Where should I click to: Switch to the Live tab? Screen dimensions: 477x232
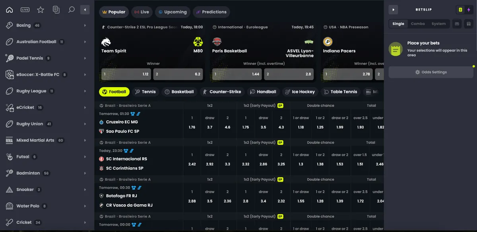(142, 12)
